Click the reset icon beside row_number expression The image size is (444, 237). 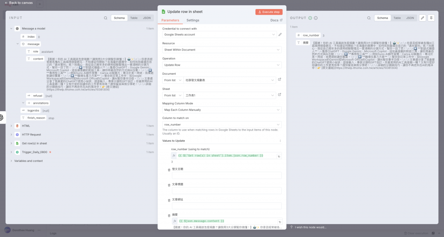(279, 156)
